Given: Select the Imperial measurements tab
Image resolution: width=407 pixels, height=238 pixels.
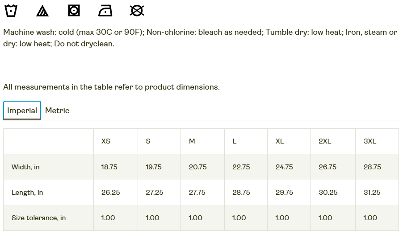Looking at the screenshot, I should [x=22, y=111].
